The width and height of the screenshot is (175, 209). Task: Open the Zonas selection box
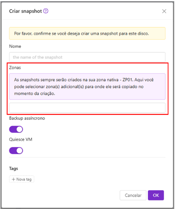[x=87, y=108]
